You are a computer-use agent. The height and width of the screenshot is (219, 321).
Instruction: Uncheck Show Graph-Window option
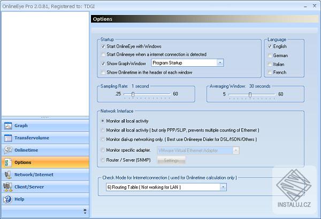pos(103,64)
